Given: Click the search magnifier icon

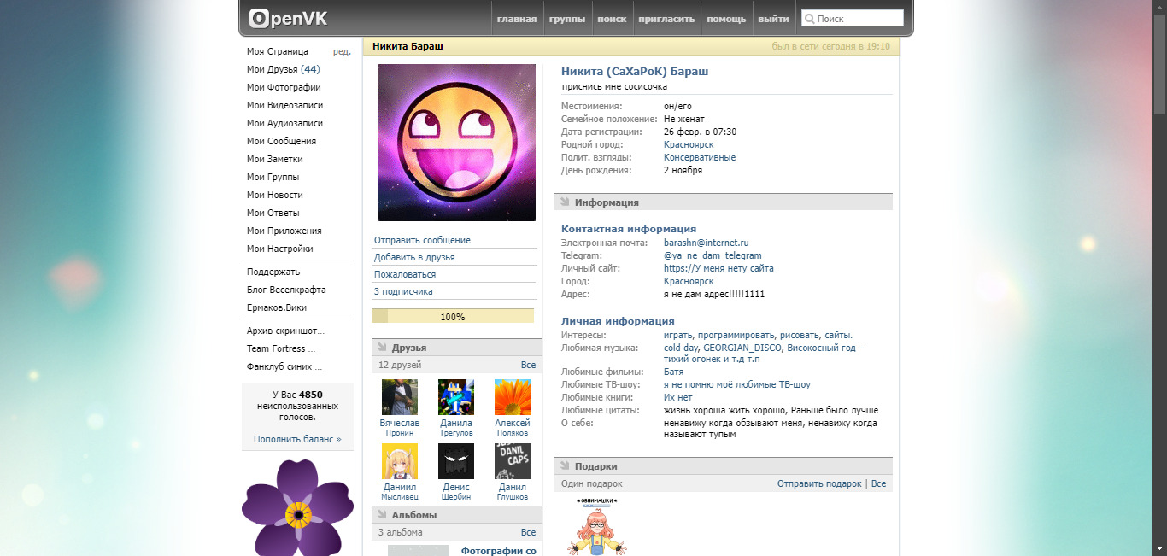Looking at the screenshot, I should pos(808,19).
